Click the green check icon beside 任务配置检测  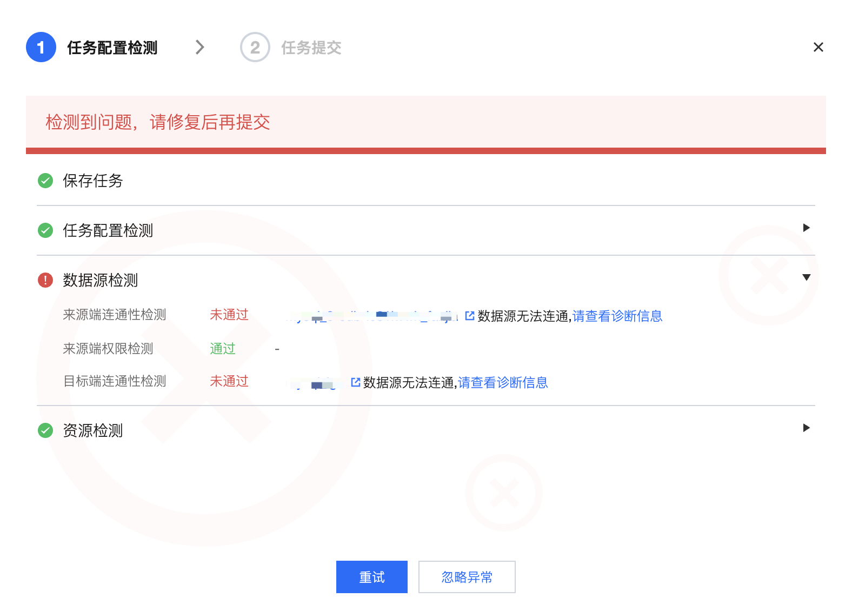pos(45,230)
